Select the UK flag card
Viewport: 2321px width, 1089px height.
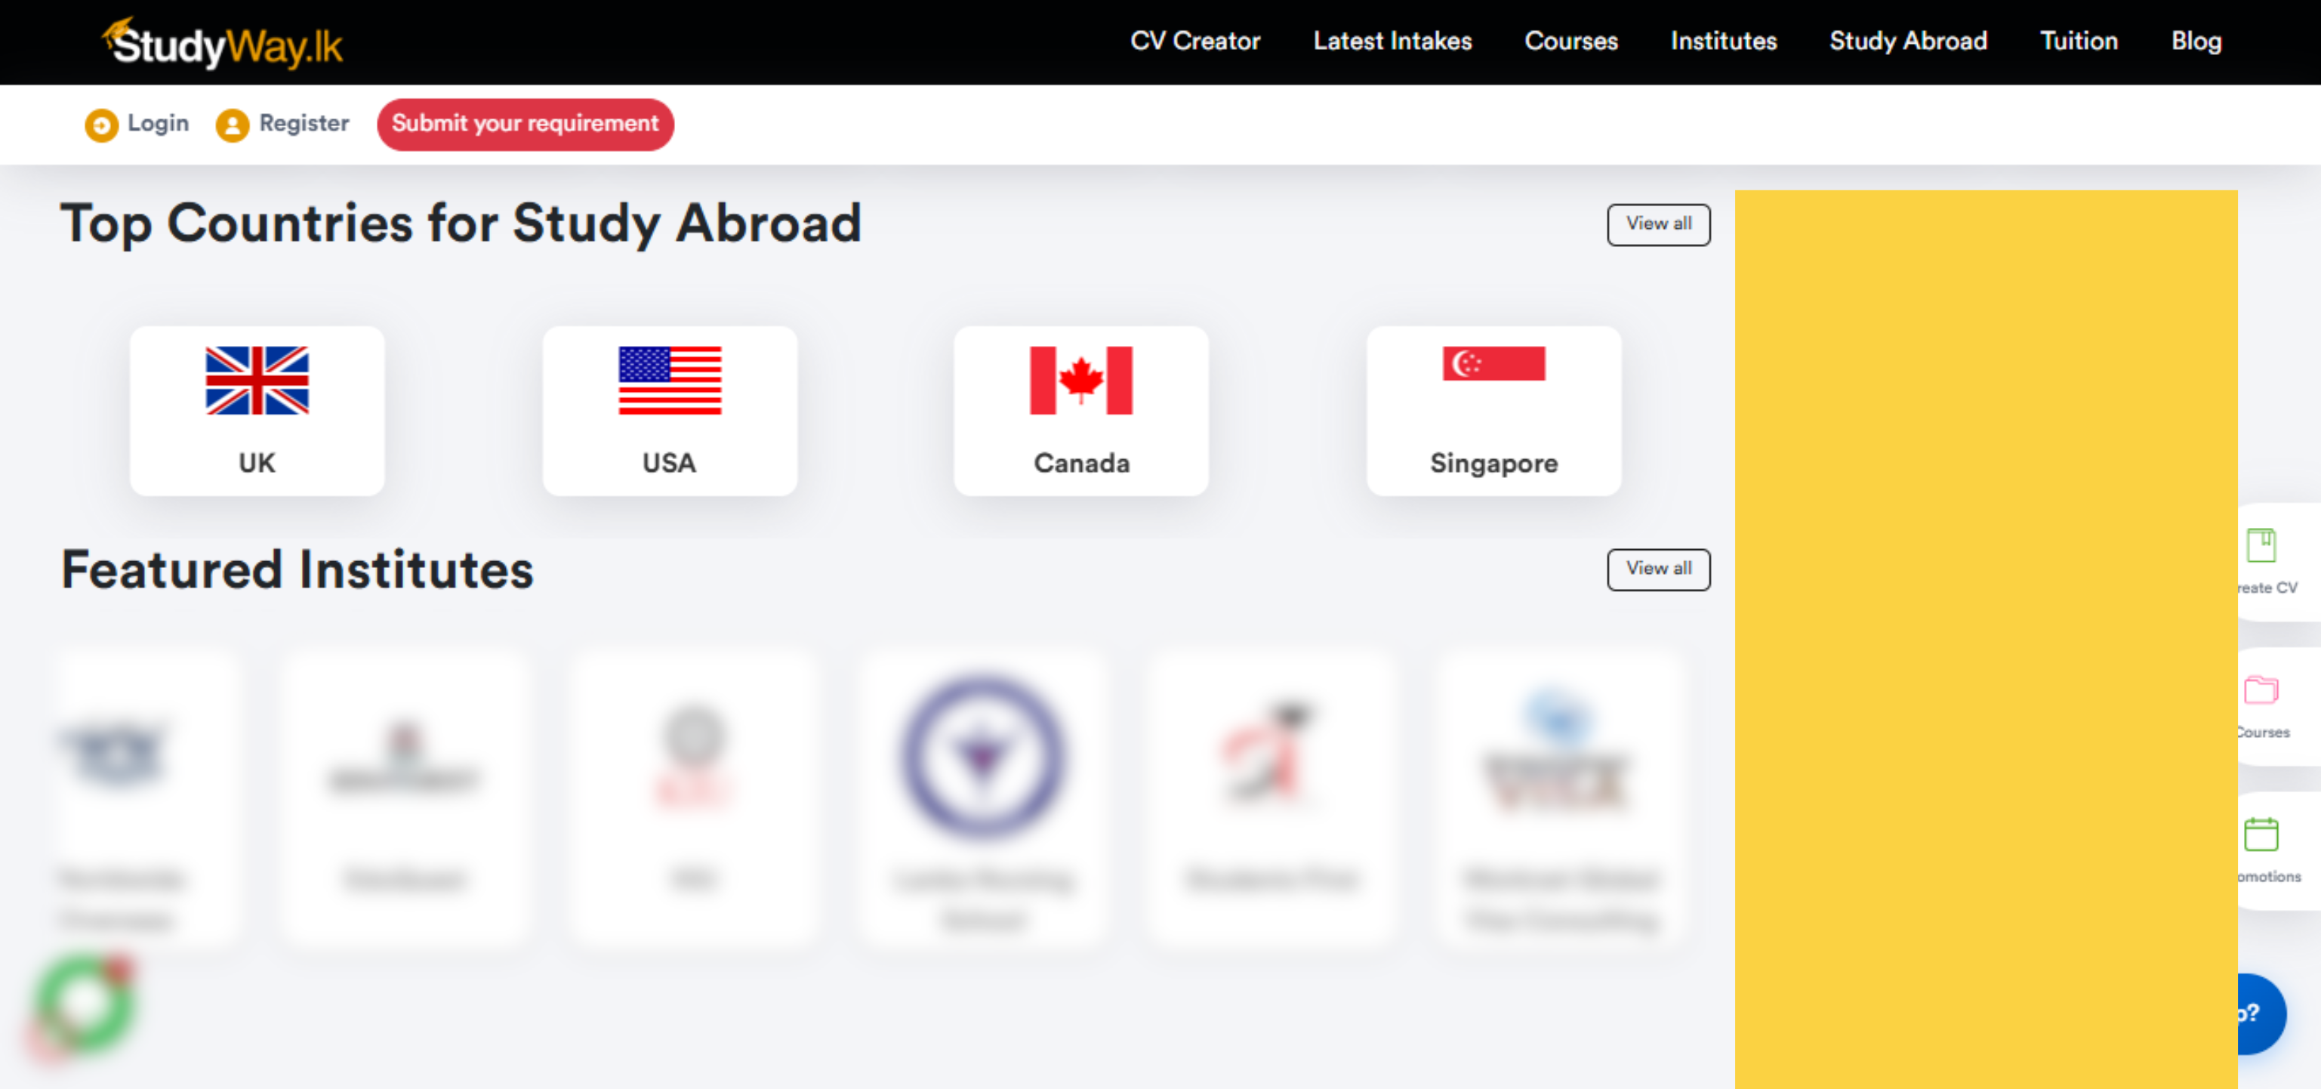[x=257, y=410]
